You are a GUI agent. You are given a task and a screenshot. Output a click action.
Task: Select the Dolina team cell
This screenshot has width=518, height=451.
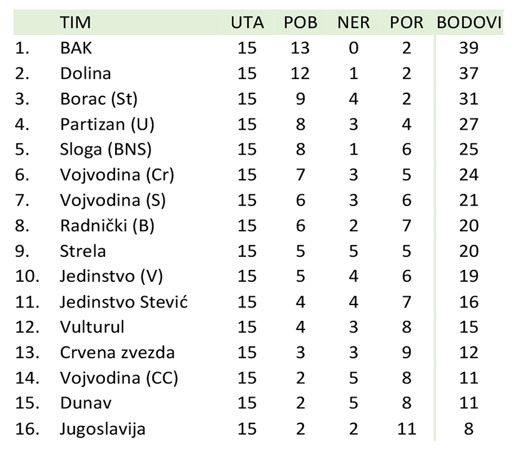click(85, 73)
